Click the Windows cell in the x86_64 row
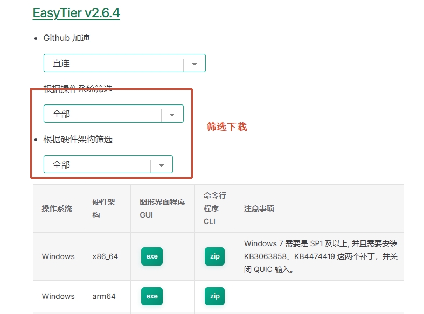Screen dimensions: 424x314 coord(58,256)
